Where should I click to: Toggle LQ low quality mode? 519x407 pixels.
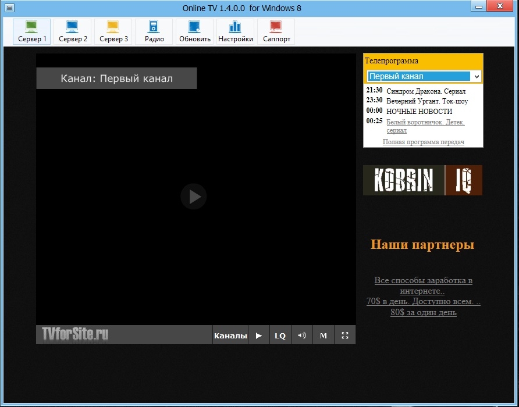280,335
